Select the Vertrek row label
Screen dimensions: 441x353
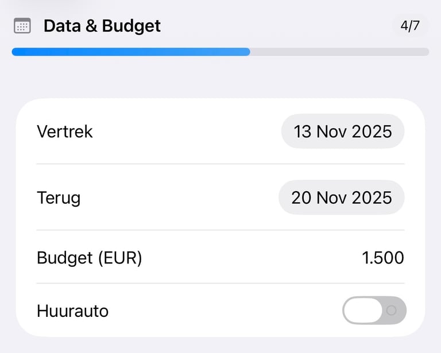coord(65,131)
